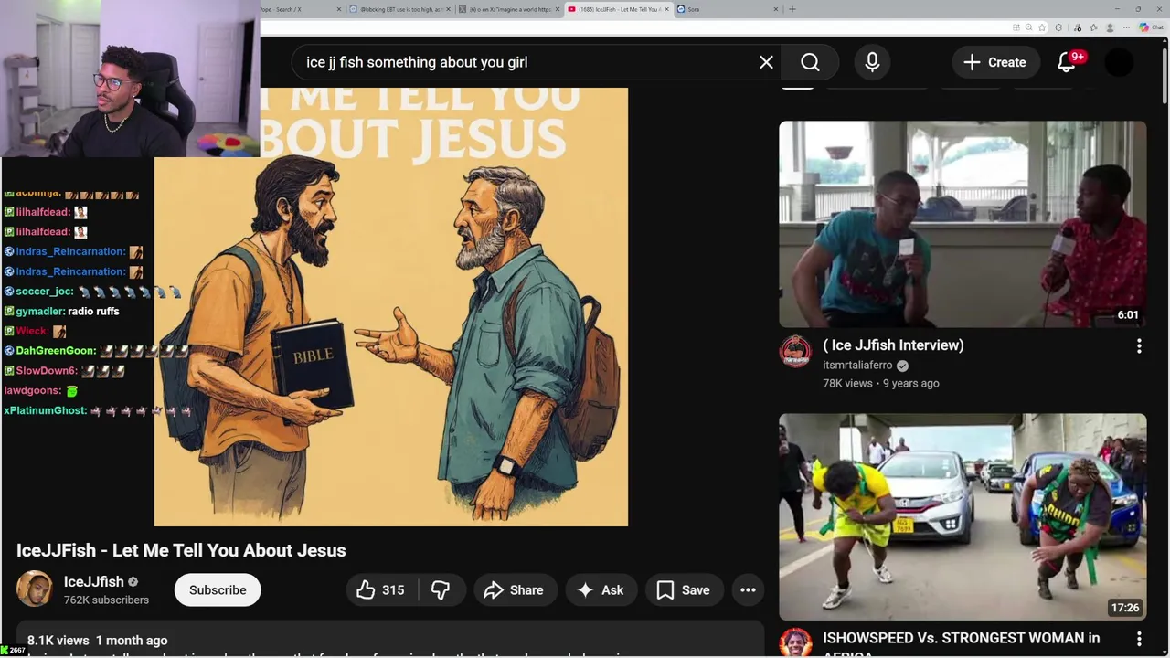Subscribe to IceJJFish channel
This screenshot has height=658, width=1170.
coord(218,590)
